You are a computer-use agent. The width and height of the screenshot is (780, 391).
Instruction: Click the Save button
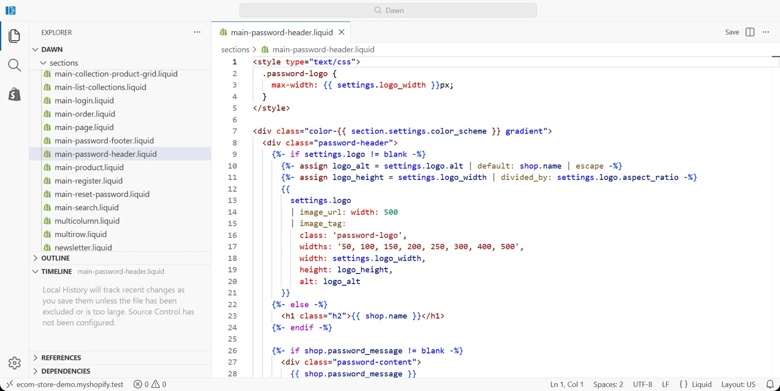click(x=732, y=32)
